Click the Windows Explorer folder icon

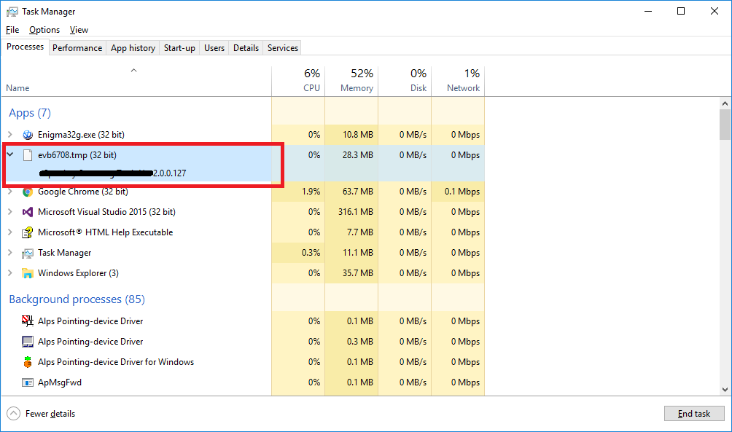pos(28,273)
